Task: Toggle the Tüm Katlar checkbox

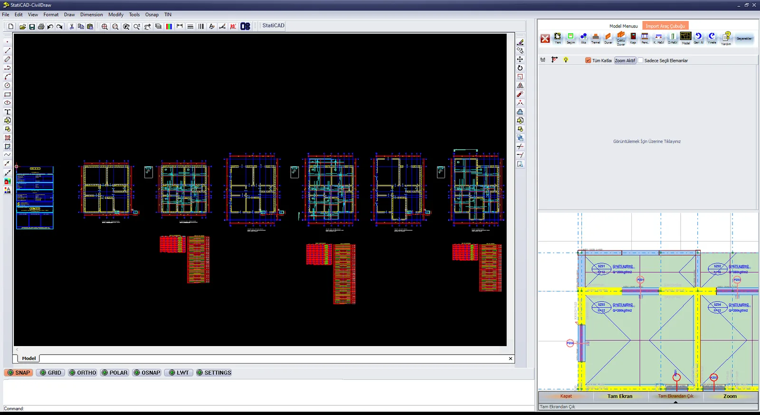Action: click(588, 60)
